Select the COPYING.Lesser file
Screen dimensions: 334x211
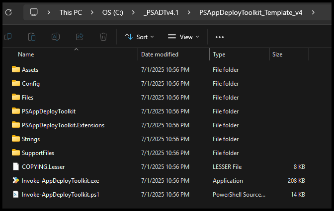pyautogui.click(x=43, y=167)
